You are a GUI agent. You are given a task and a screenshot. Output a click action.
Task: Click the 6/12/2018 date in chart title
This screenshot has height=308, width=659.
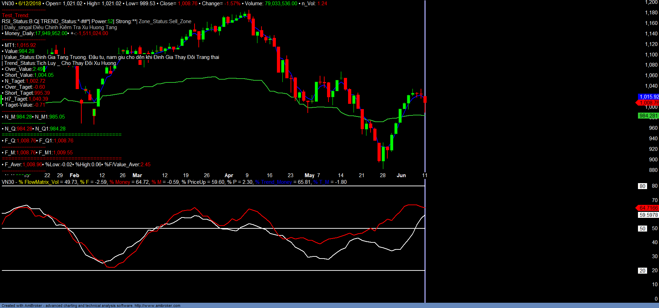click(29, 4)
